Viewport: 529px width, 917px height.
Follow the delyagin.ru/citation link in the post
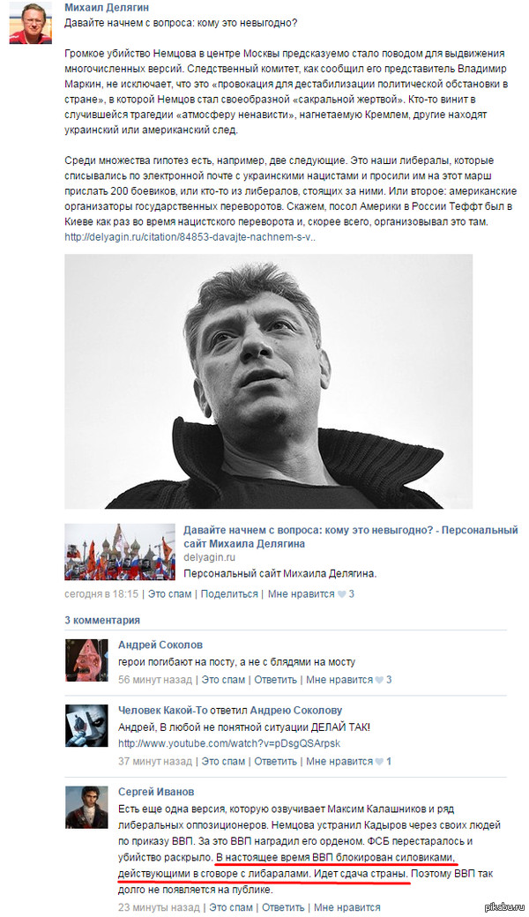click(190, 237)
